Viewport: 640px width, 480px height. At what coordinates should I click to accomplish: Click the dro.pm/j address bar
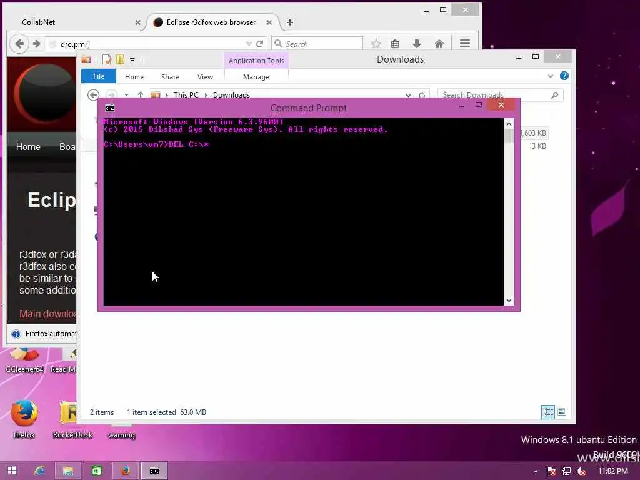pos(147,44)
